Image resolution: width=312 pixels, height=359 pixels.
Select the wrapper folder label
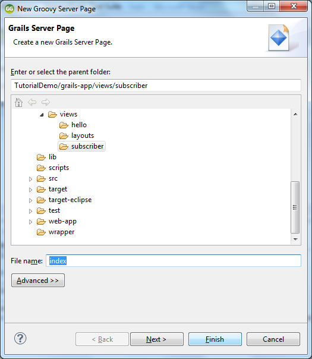[62, 232]
